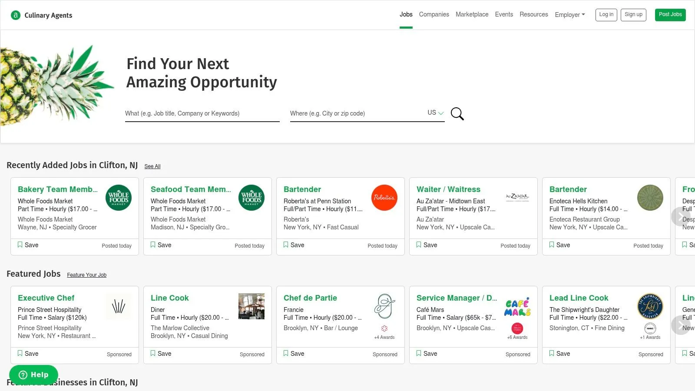Click 'Enoteca Restaurant Group' company name

[x=584, y=219]
